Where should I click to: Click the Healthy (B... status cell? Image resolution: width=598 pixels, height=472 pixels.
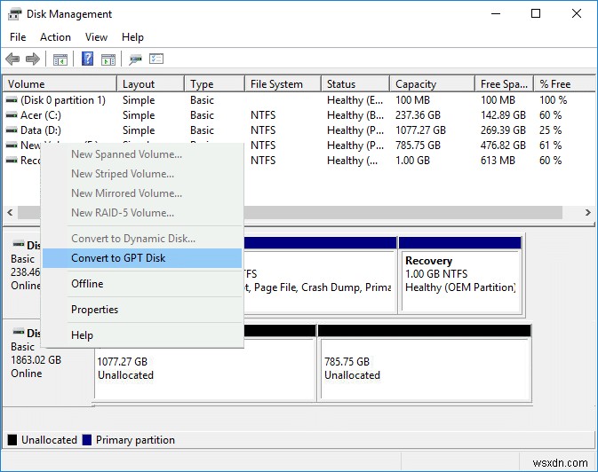[x=355, y=115]
